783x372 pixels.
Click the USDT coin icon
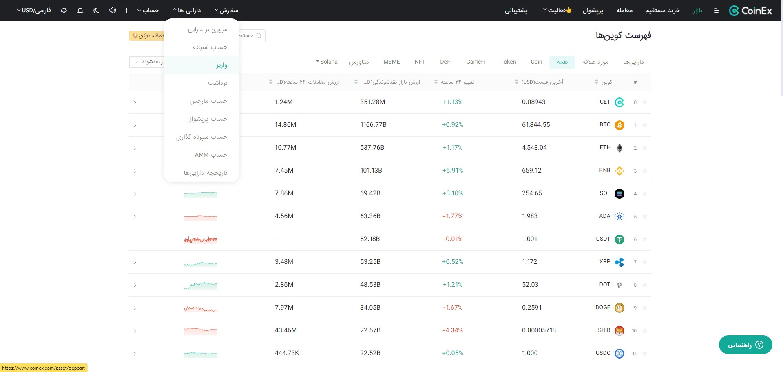pos(619,239)
